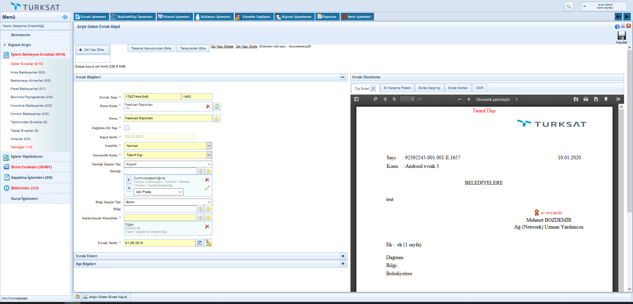Viewport: 633px width, 304px height.
Task: Open the Adi Posta delivery type dropdown
Action: pos(180,192)
